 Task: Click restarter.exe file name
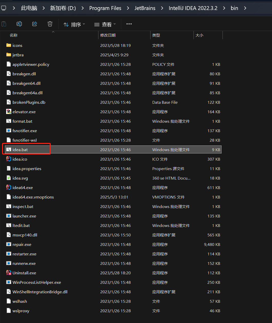pos(24,254)
